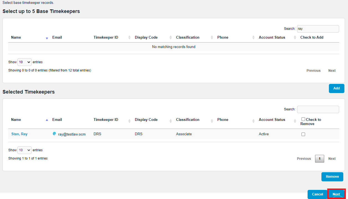
Task: Open Show entries dropdown under Base Timekeepers
Action: pos(24,62)
